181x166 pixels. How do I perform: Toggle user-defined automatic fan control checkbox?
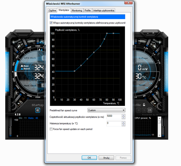click(51, 23)
